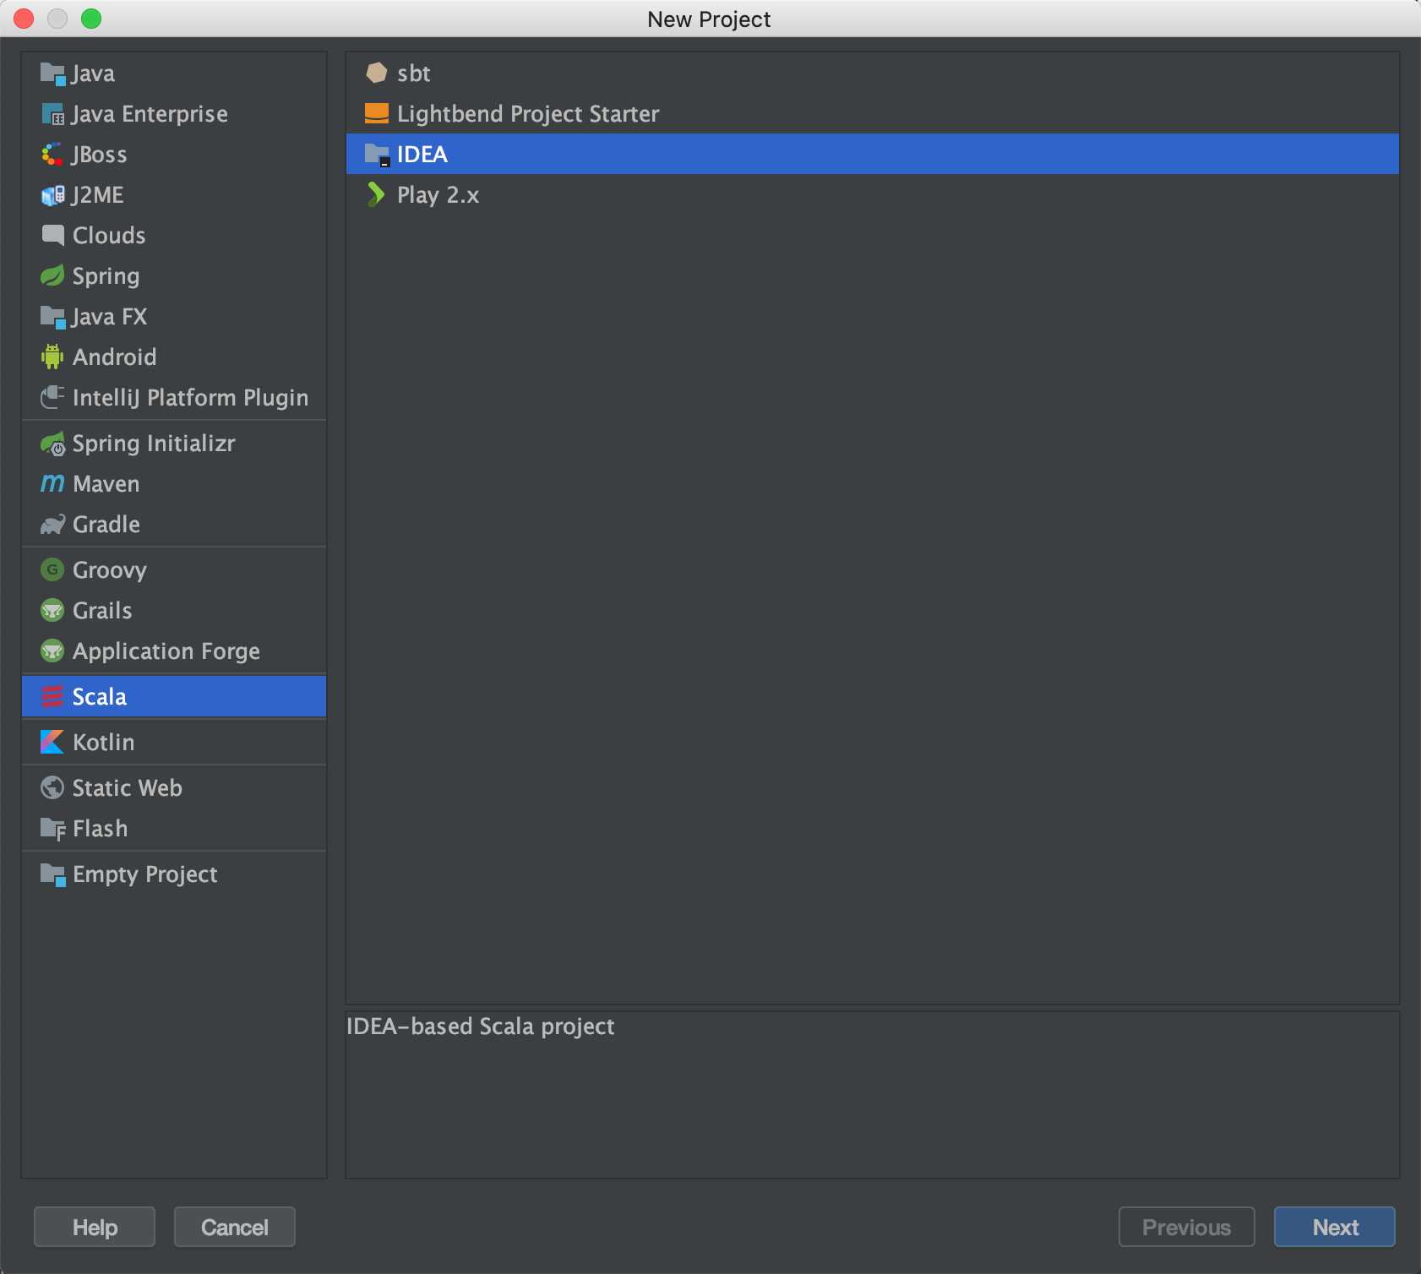The width and height of the screenshot is (1421, 1274).
Task: Select Gradle project type
Action: (x=174, y=525)
